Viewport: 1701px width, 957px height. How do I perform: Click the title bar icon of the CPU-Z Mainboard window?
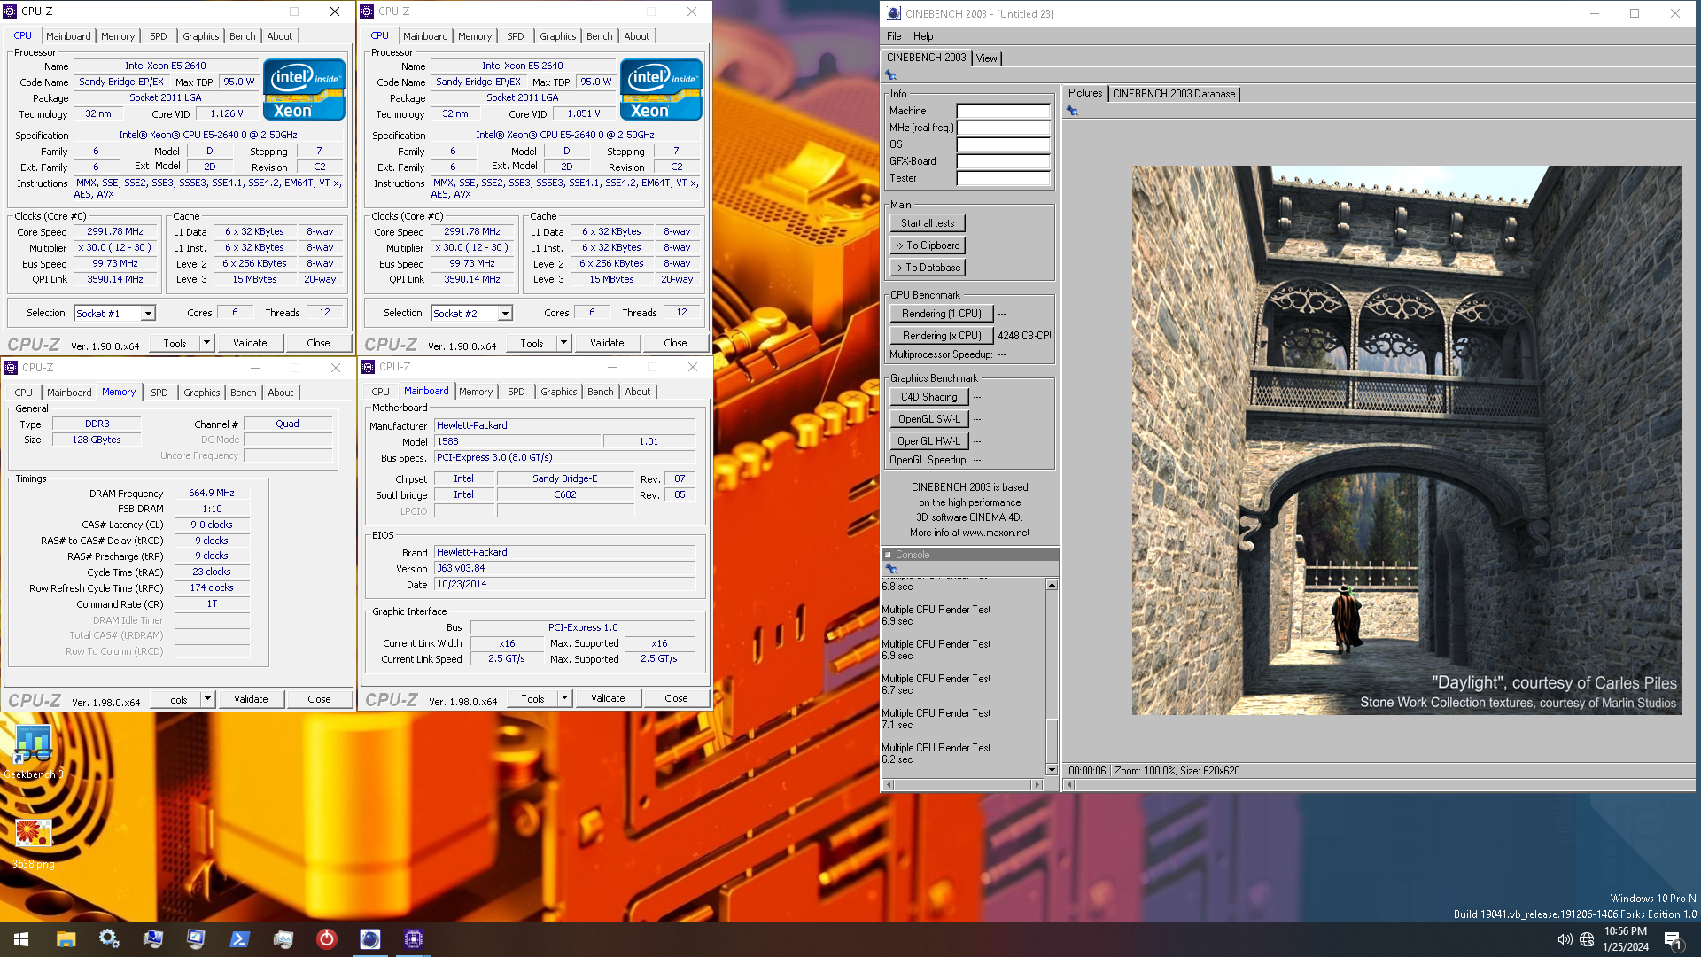click(369, 367)
